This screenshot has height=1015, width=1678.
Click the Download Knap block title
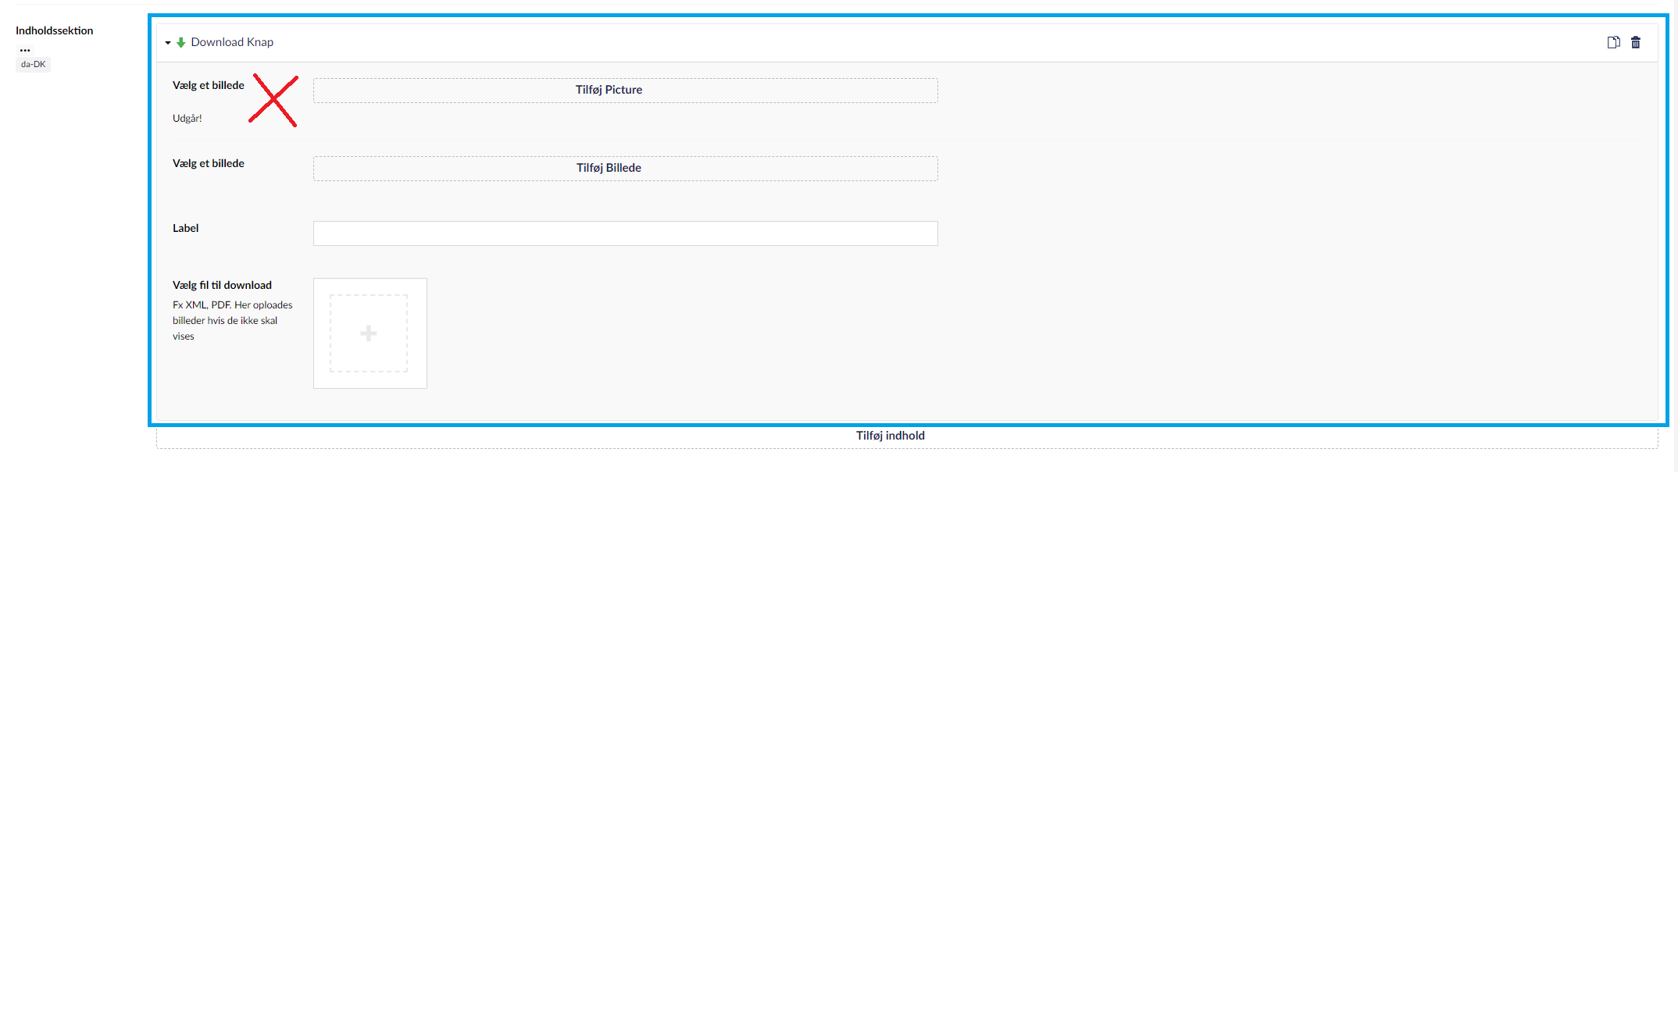coord(232,42)
